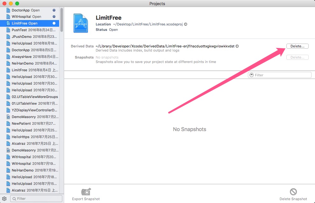Select NeiHanDemo 2016年8月4 project

click(30, 63)
